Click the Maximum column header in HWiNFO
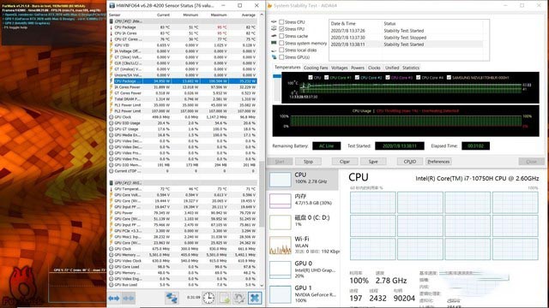Viewport: 549px width, 308px height. click(x=219, y=15)
